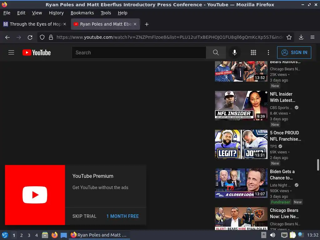Open the YouTube apps grid icon
The height and width of the screenshot is (240, 320).
[x=253, y=52]
